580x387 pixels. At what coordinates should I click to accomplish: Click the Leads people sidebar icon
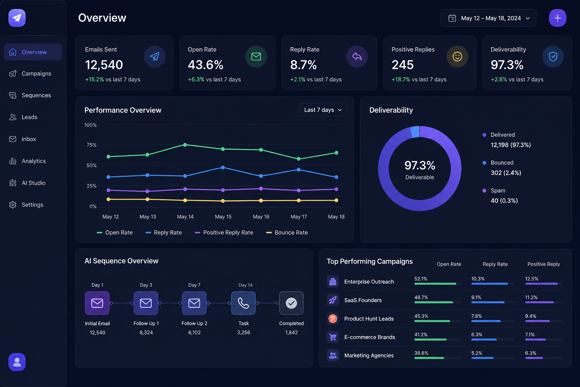[13, 117]
